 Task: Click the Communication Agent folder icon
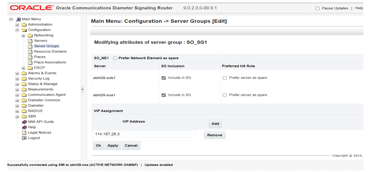coord(24,95)
